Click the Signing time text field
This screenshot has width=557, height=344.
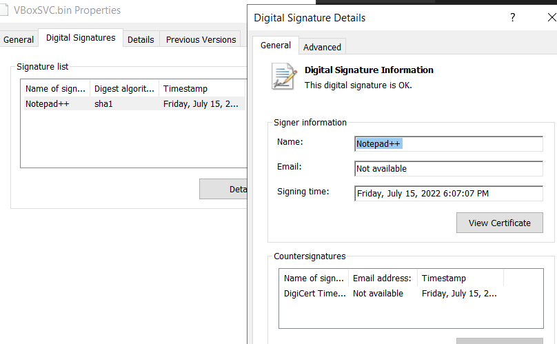448,194
